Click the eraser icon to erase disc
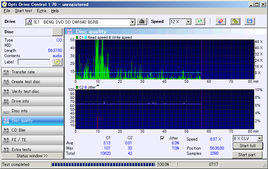The image size is (268, 169). pyautogui.click(x=221, y=21)
